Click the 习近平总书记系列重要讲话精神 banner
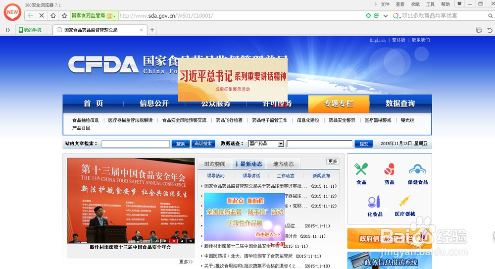 [233, 79]
